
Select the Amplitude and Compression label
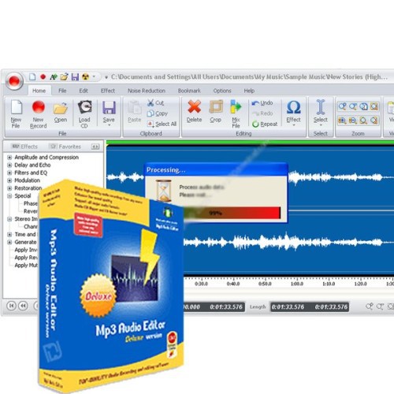point(46,158)
